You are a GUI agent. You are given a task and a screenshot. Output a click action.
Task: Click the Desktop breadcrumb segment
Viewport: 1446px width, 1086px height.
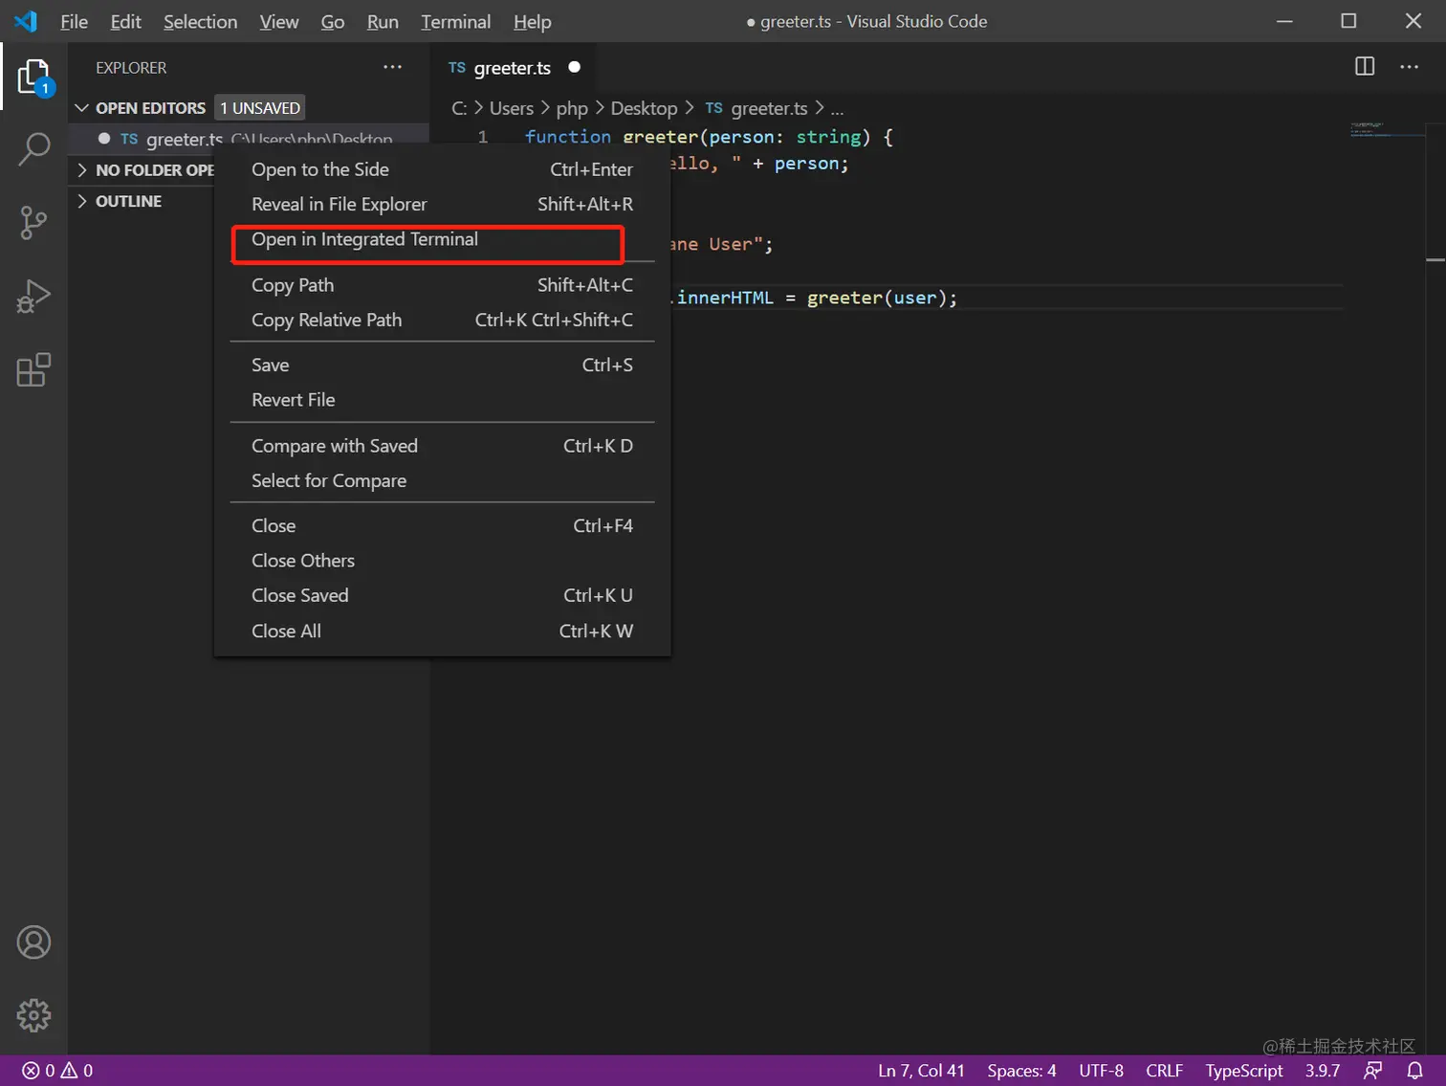tap(644, 108)
